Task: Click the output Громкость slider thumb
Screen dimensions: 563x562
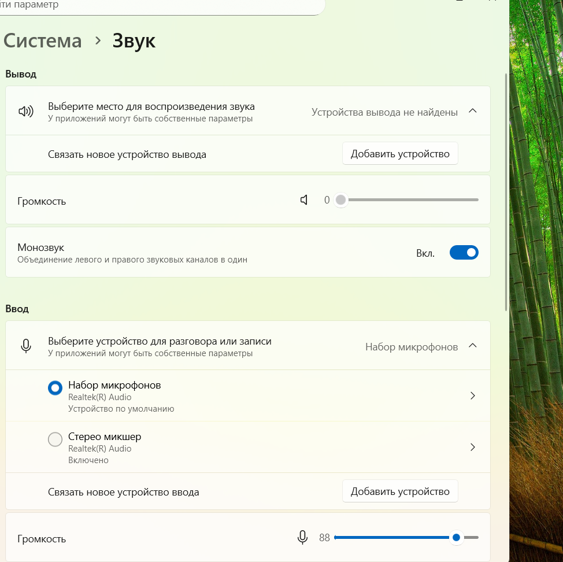Action: [340, 200]
